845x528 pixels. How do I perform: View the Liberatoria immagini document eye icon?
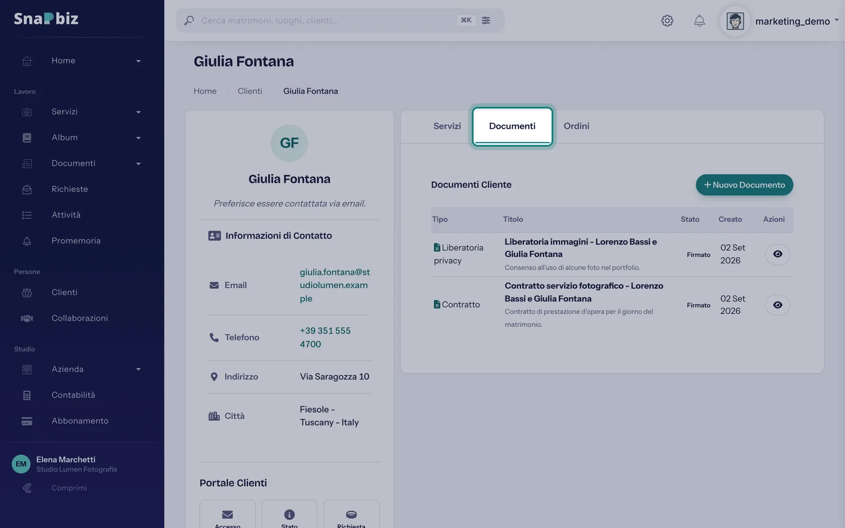pos(777,254)
